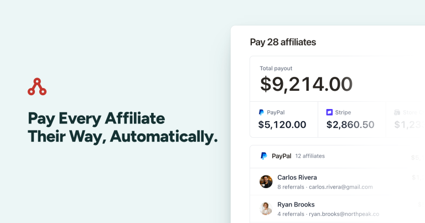Select the faded Store Credit payout card

(406, 120)
